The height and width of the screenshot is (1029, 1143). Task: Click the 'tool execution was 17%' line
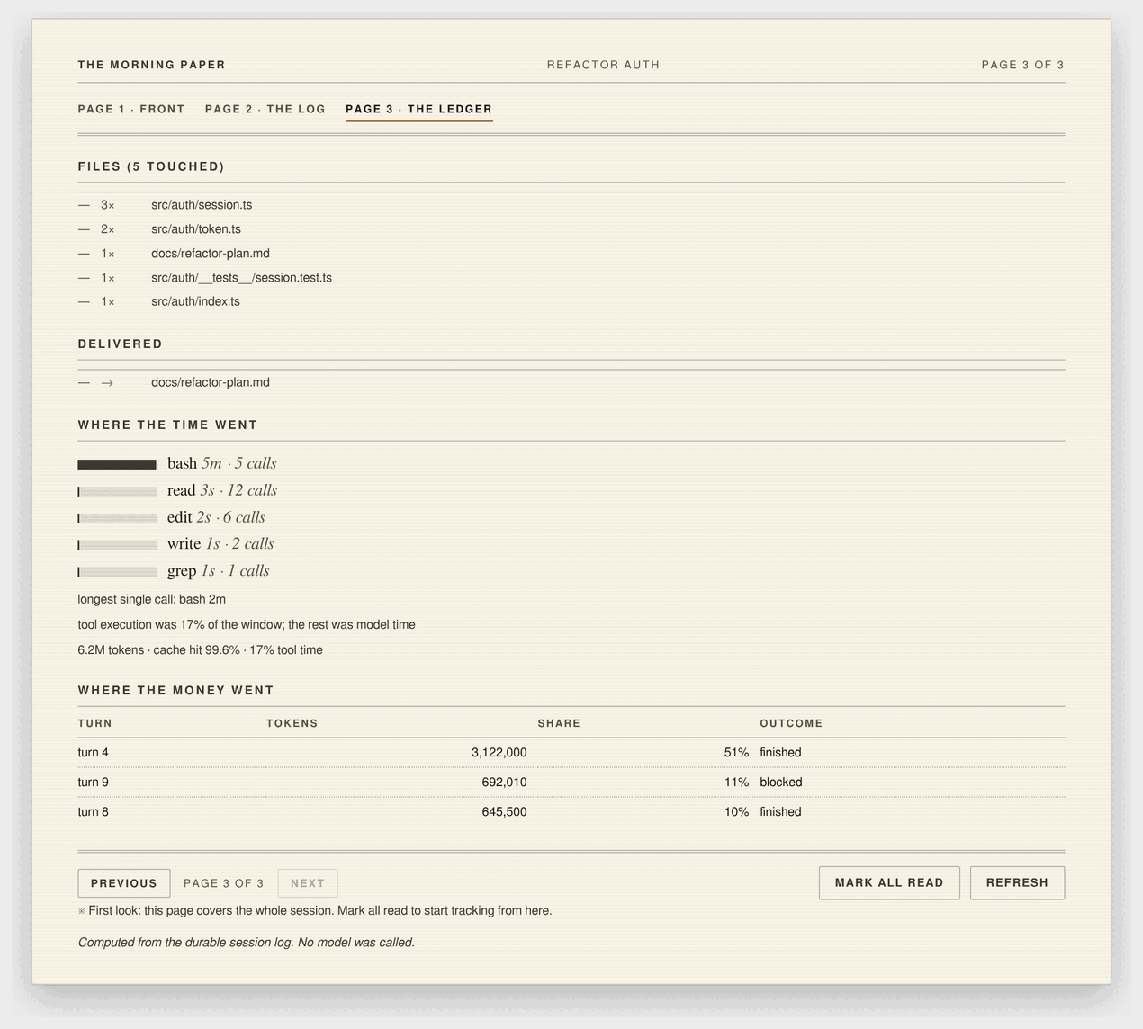click(x=247, y=624)
